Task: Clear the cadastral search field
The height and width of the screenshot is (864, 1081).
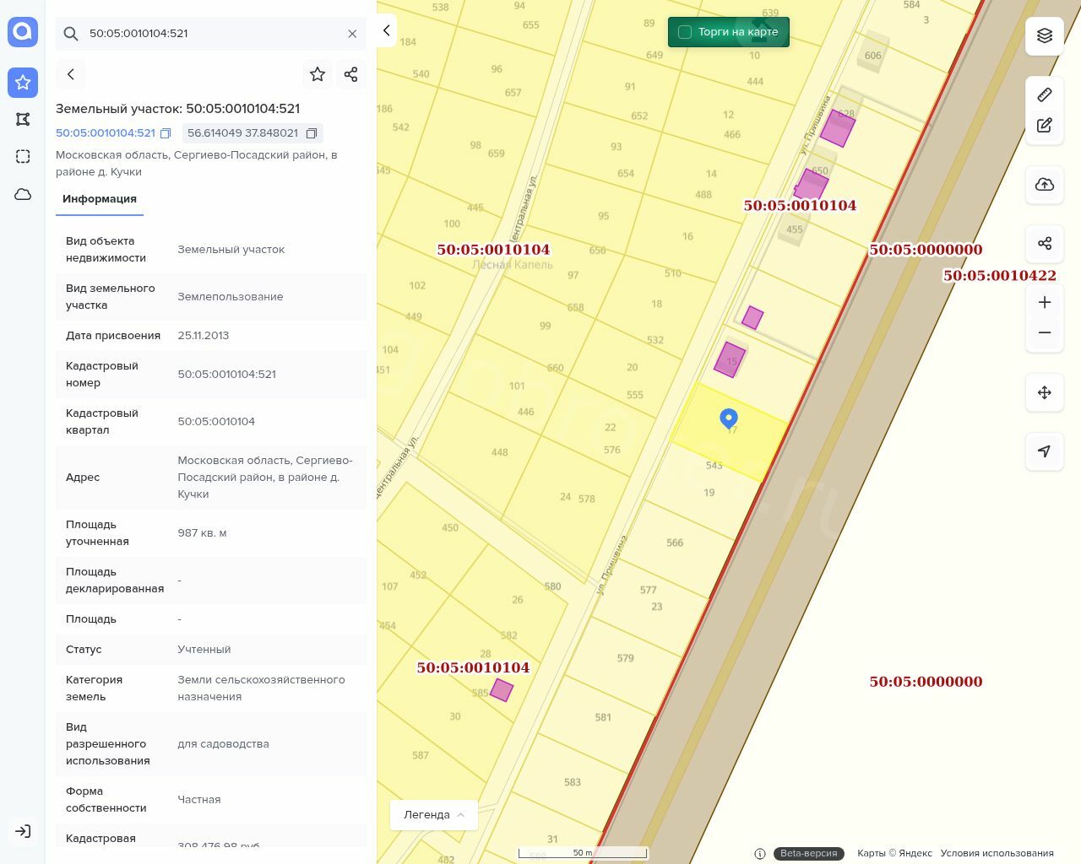Action: [352, 34]
